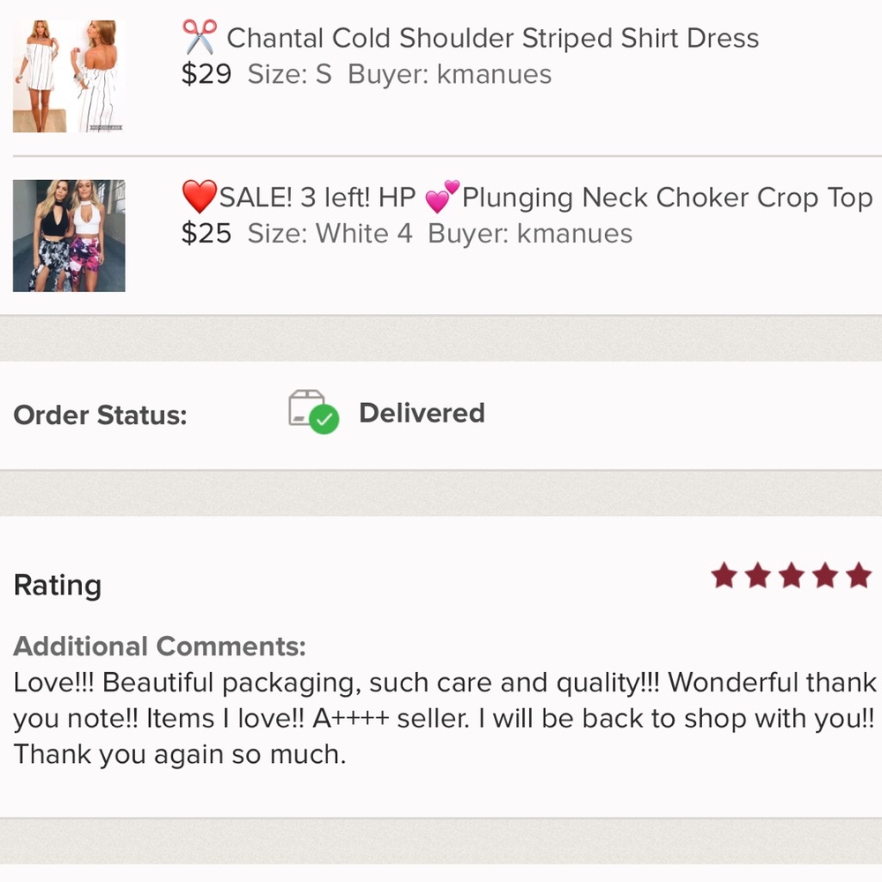Click the $29 price of the dress
The image size is (882, 882).
206,74
